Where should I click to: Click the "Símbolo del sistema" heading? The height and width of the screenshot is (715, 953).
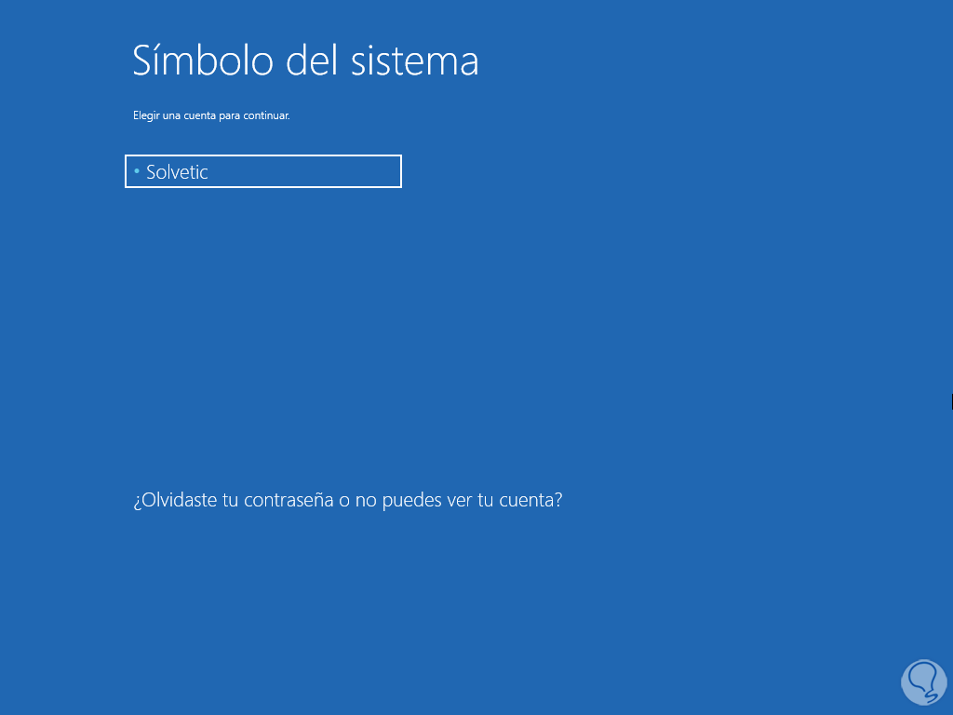[x=305, y=61]
